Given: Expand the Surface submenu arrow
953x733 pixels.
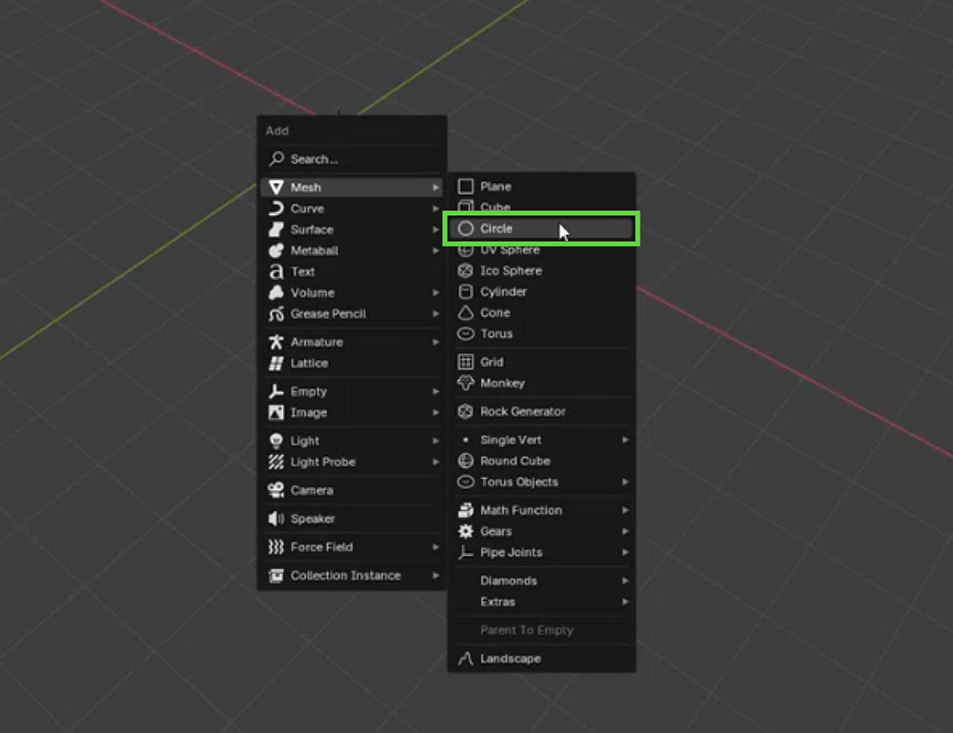Looking at the screenshot, I should (436, 229).
